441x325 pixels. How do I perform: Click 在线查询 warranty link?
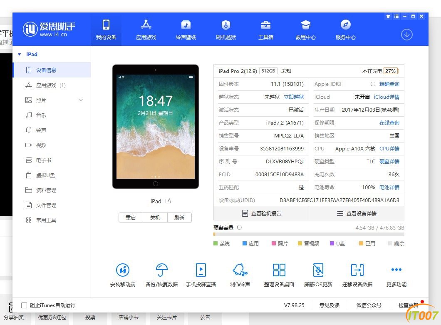coord(389,123)
